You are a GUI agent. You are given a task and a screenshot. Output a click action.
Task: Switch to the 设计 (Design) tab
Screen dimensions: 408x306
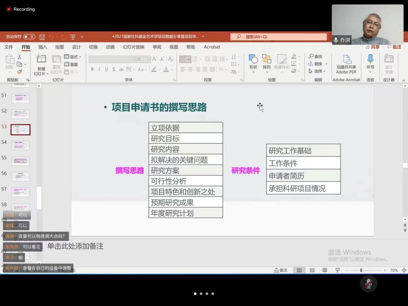[x=76, y=47]
